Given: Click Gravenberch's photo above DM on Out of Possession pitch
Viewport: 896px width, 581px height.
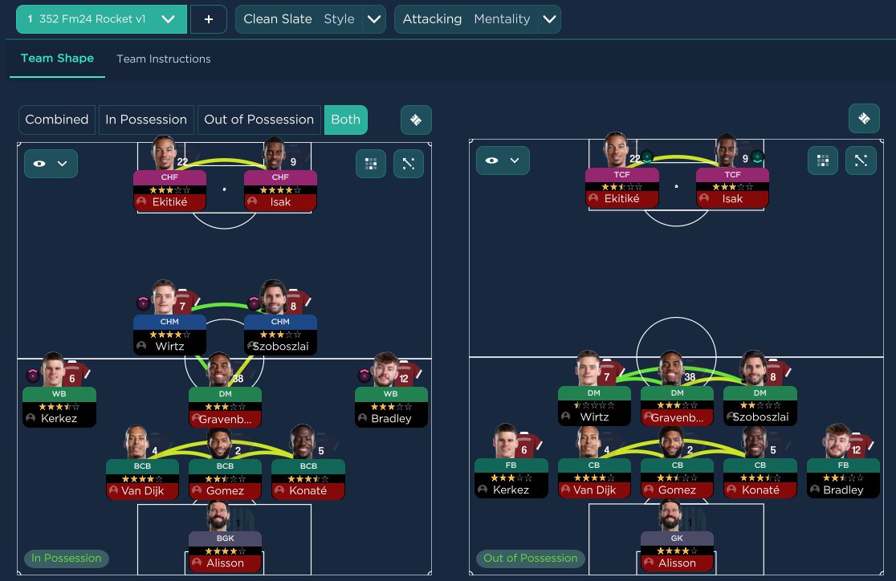Looking at the screenshot, I should (672, 370).
